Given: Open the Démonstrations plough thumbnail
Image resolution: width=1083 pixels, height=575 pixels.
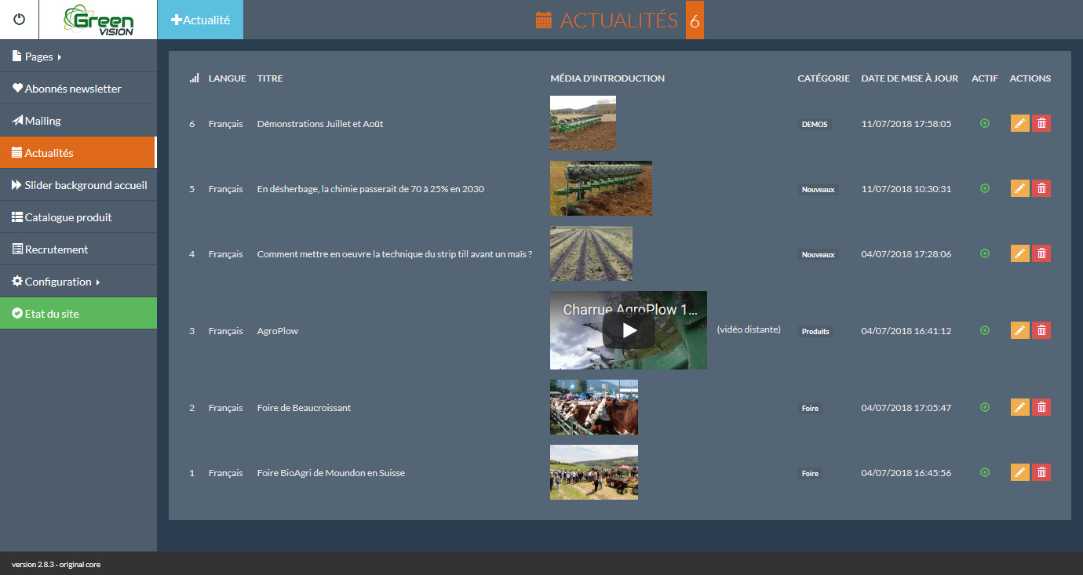Looking at the screenshot, I should coord(583,122).
